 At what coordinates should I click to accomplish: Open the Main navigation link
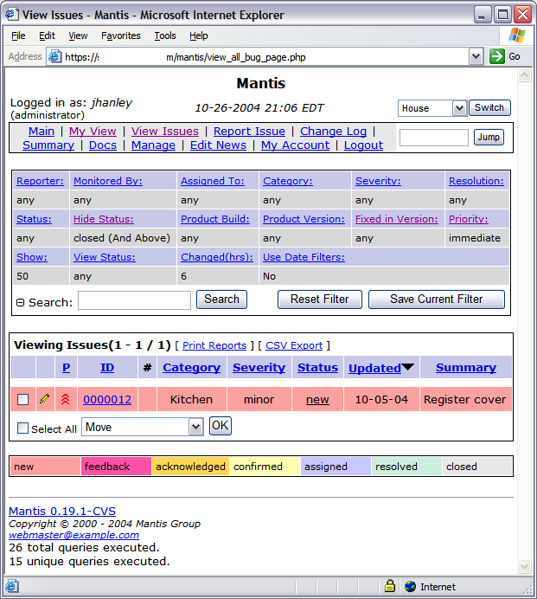[x=42, y=131]
